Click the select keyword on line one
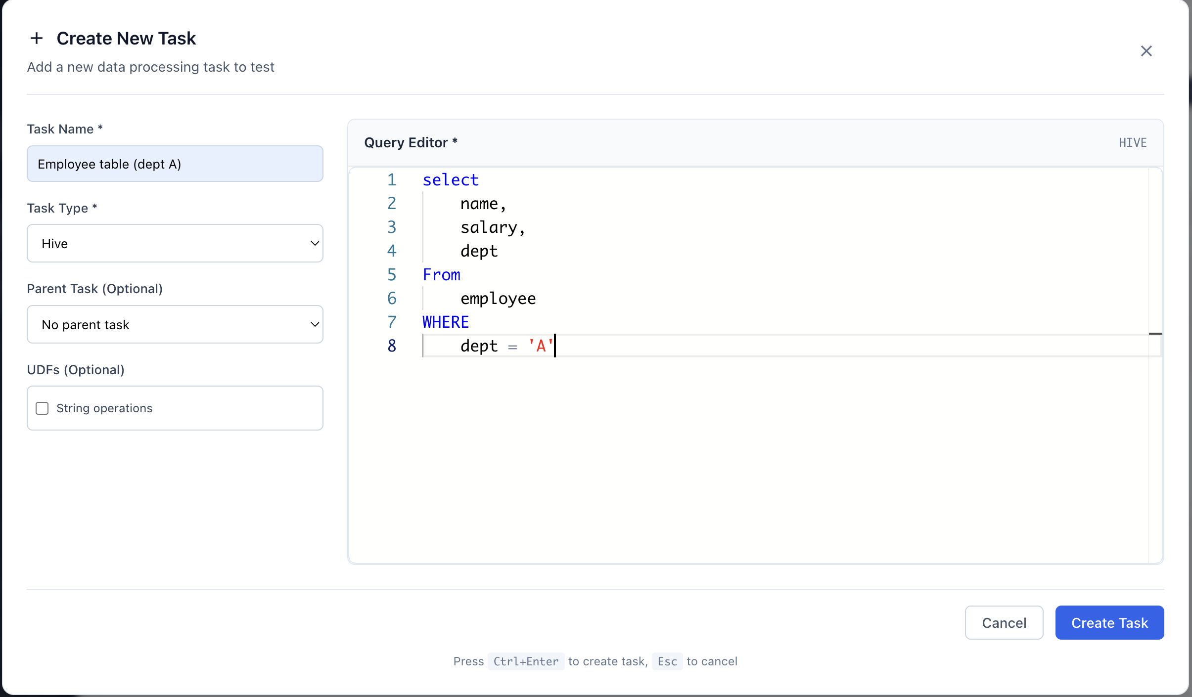The width and height of the screenshot is (1192, 697). point(450,180)
